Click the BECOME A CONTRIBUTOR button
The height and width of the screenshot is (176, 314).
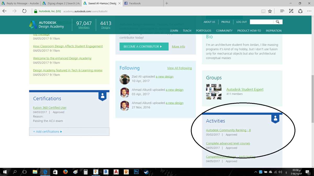tap(144, 46)
